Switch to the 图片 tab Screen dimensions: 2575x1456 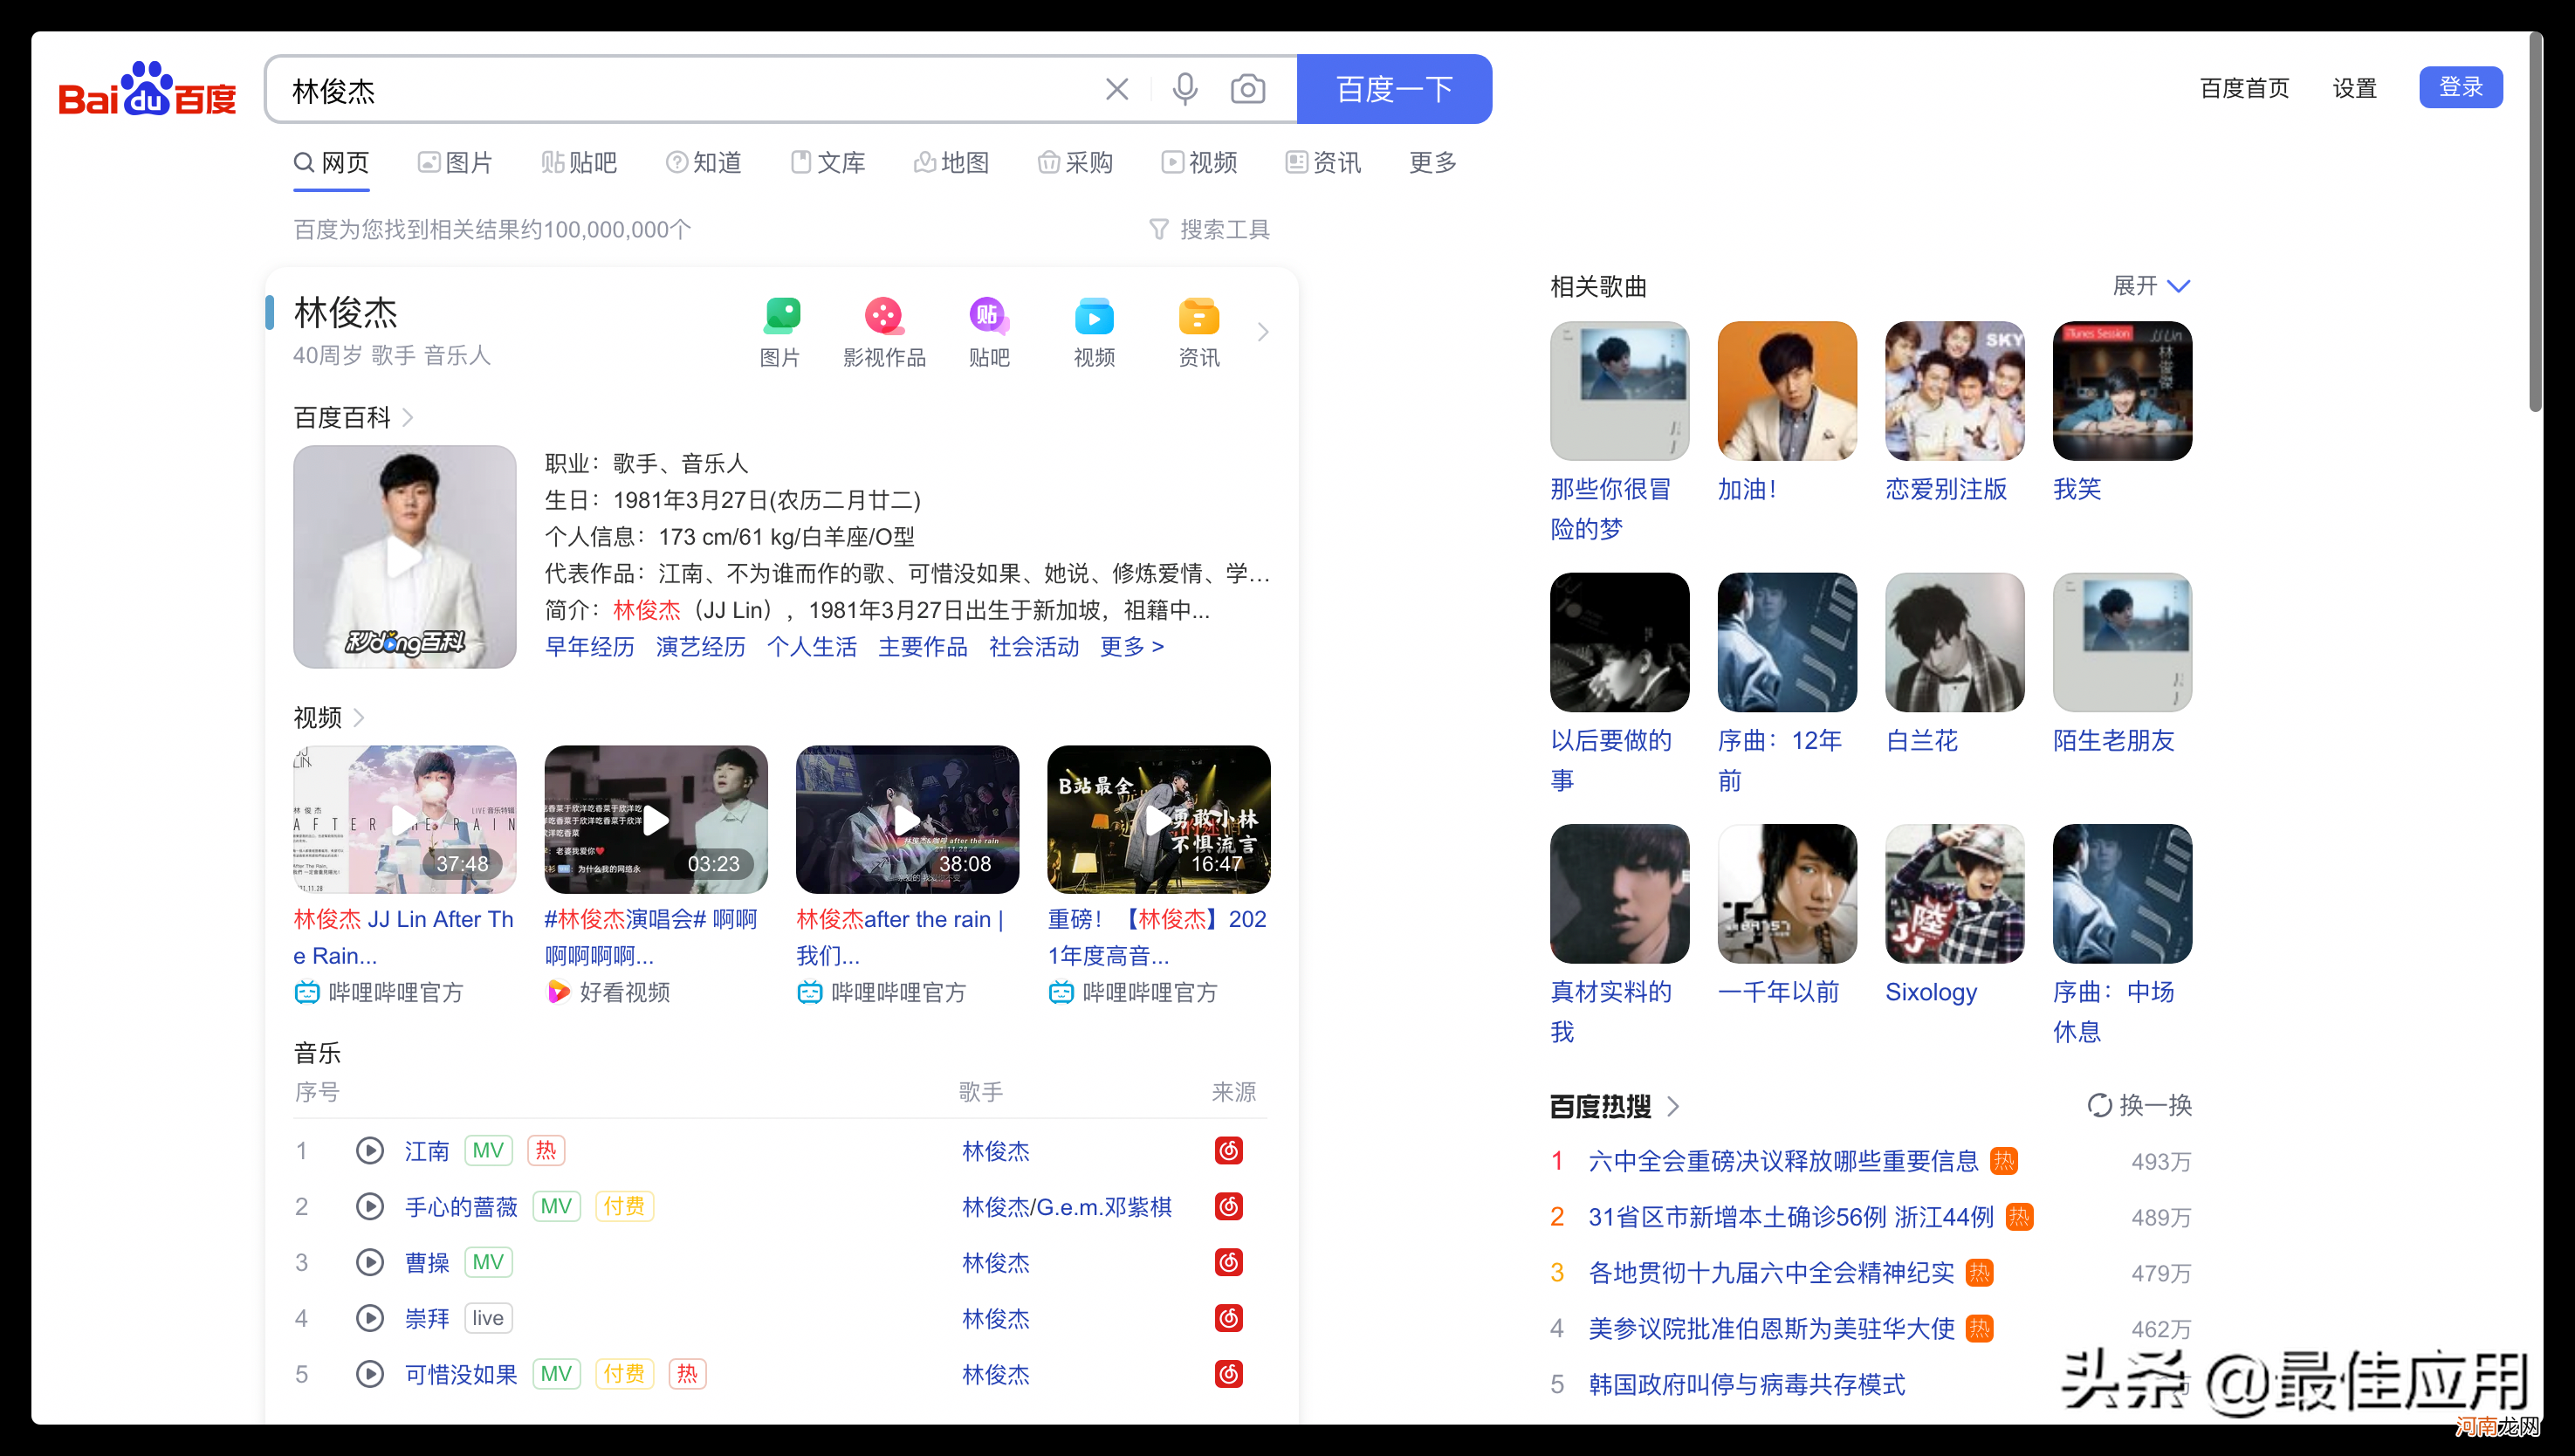(455, 162)
